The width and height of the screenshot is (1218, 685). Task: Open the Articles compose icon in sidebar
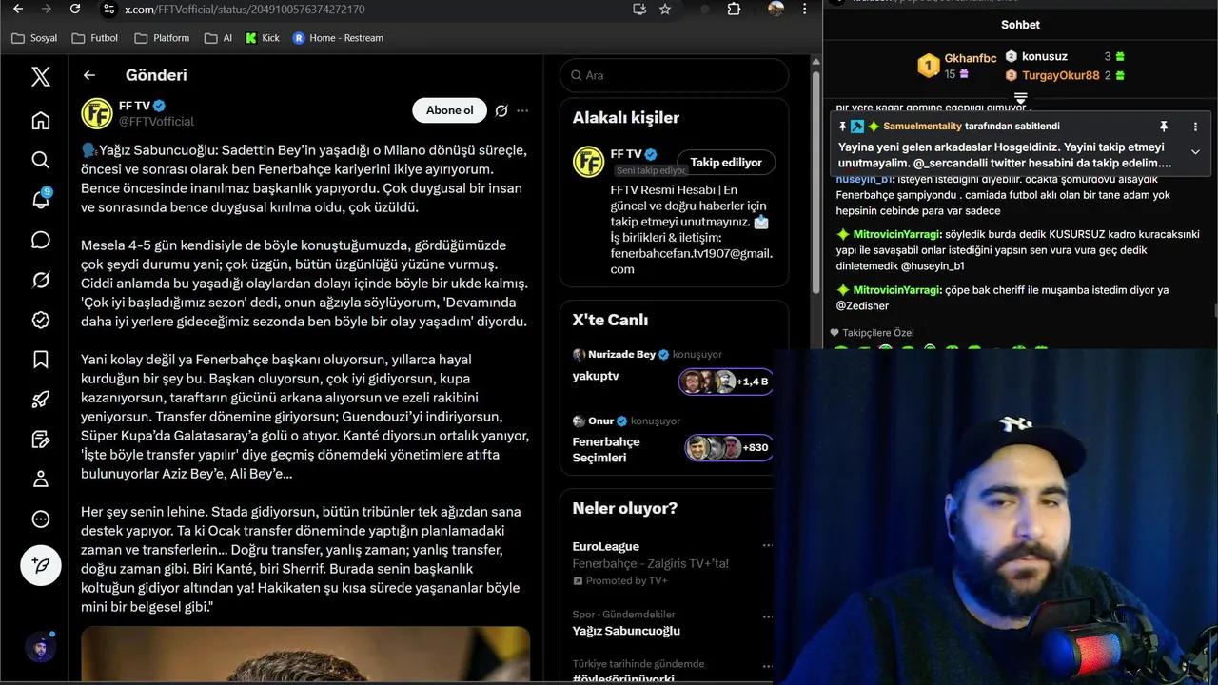click(40, 440)
